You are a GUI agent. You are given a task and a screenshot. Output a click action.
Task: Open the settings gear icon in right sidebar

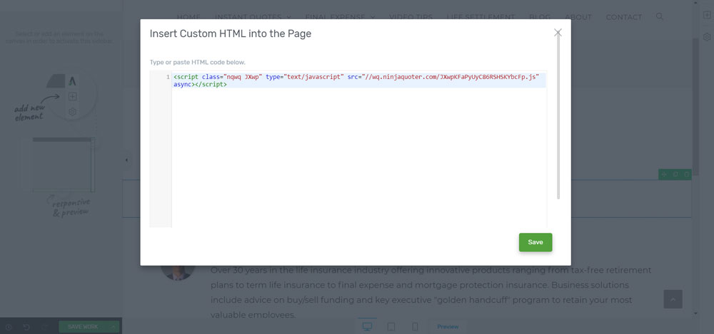[707, 36]
